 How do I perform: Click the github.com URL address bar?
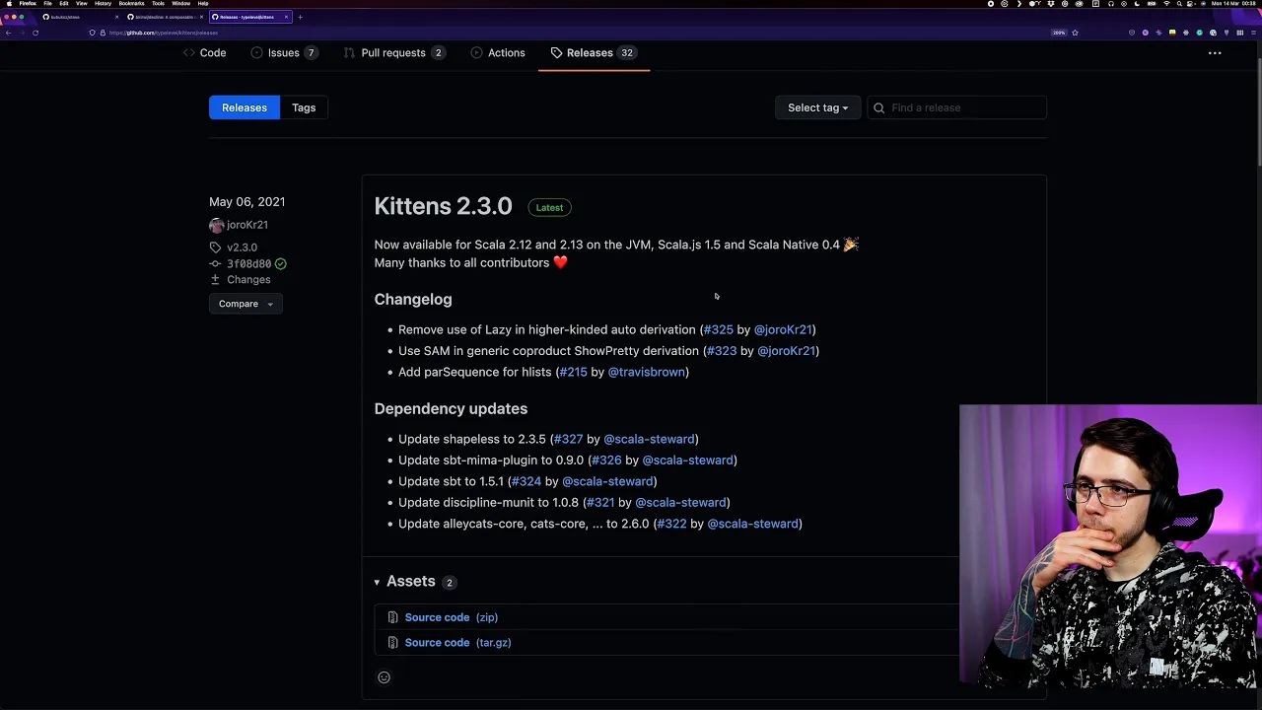[x=163, y=33]
